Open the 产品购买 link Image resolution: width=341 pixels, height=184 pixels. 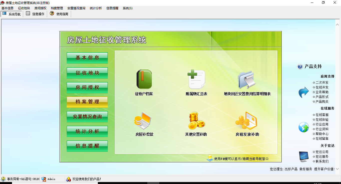click(x=322, y=101)
